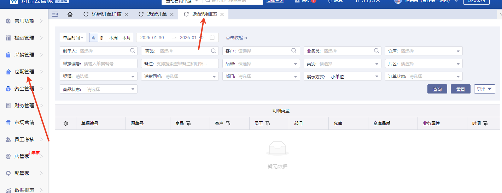
Task: Click the filter icon beside 商品 column
Action: (x=188, y=123)
